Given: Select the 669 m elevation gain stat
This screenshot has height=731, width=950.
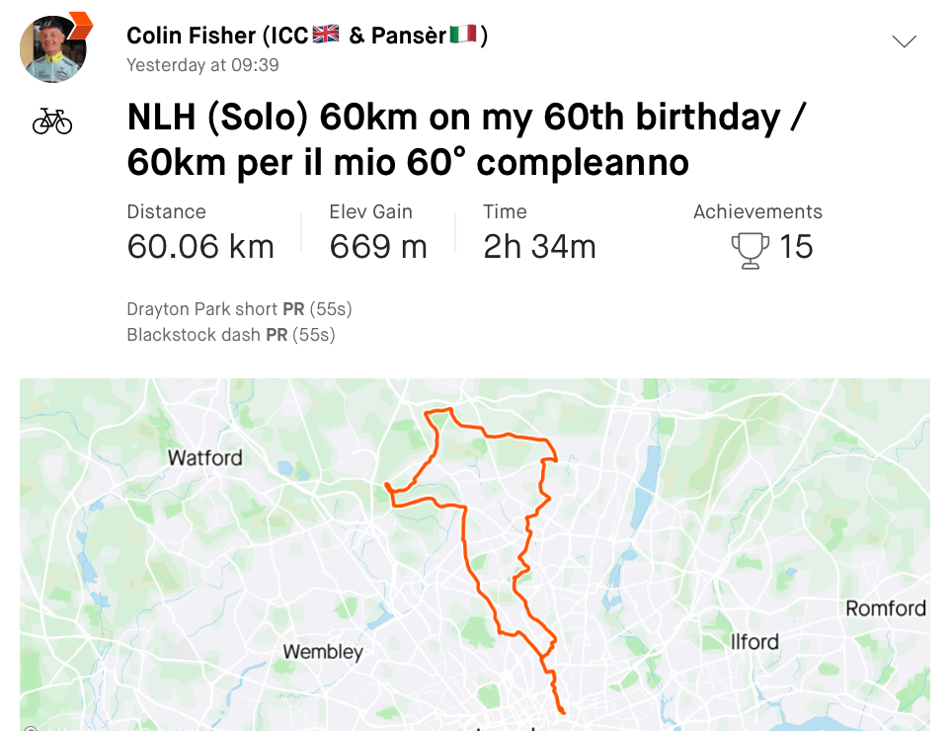Looking at the screenshot, I should coord(378,247).
